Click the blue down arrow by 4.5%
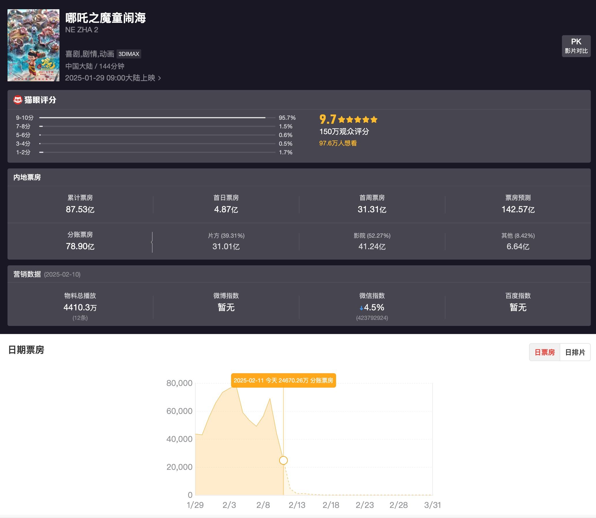This screenshot has width=596, height=518. (361, 308)
